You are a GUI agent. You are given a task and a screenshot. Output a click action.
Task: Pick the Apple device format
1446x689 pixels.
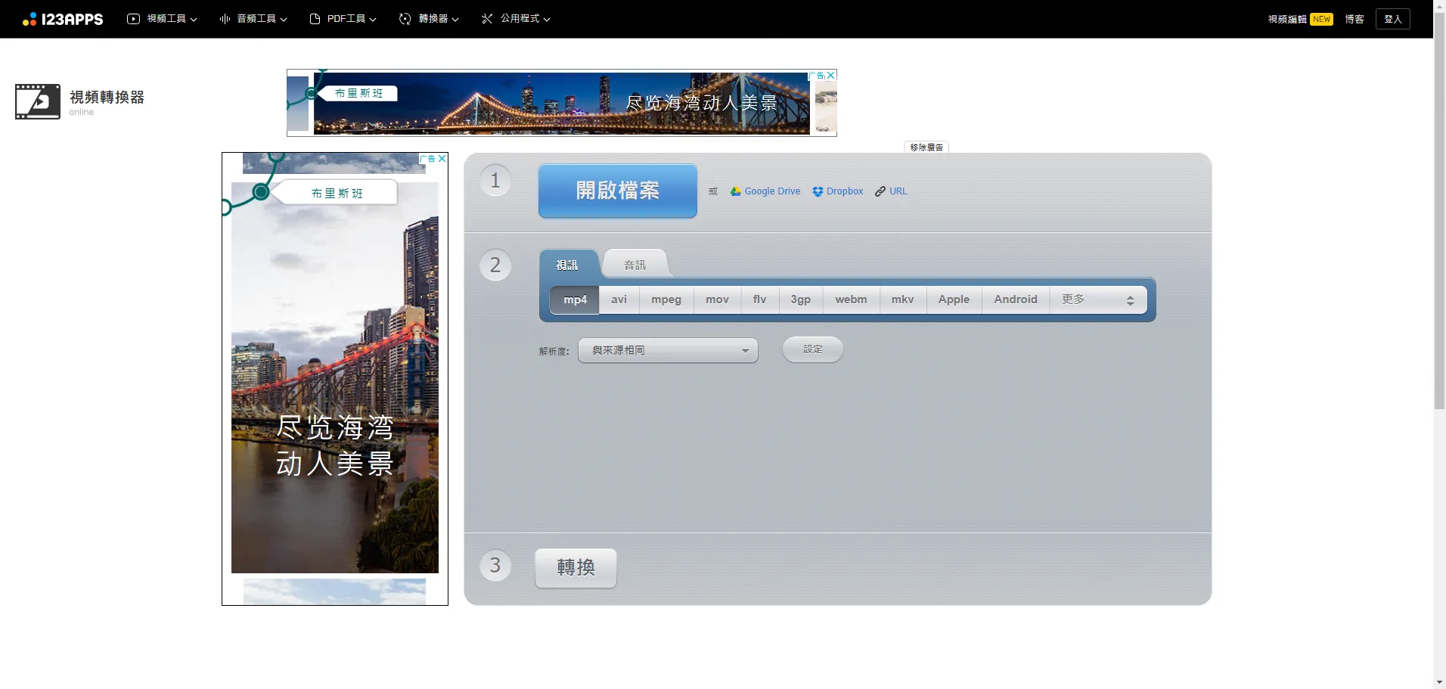954,299
